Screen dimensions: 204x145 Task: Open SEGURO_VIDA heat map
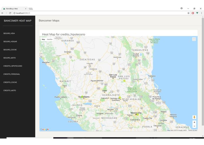[x=9, y=33]
